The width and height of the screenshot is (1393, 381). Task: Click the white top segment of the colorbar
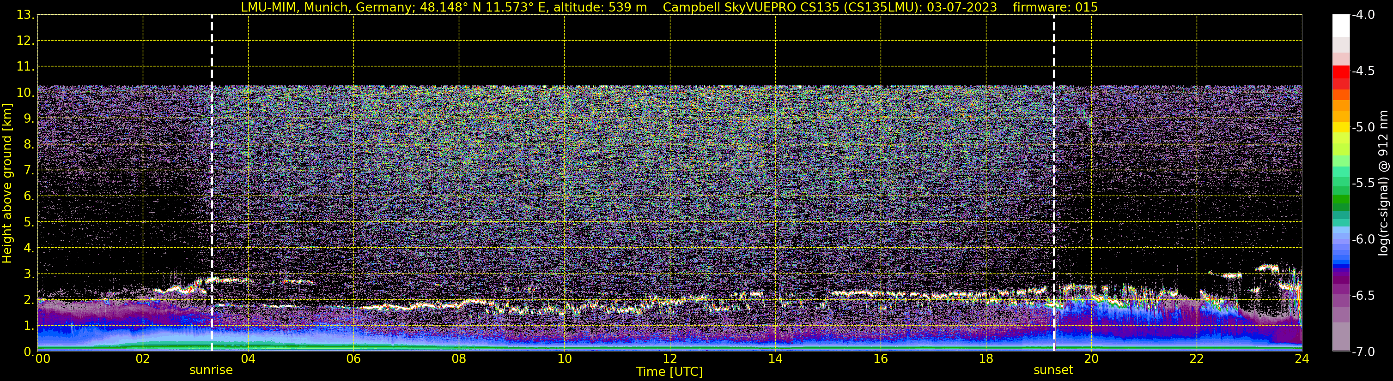(x=1341, y=25)
